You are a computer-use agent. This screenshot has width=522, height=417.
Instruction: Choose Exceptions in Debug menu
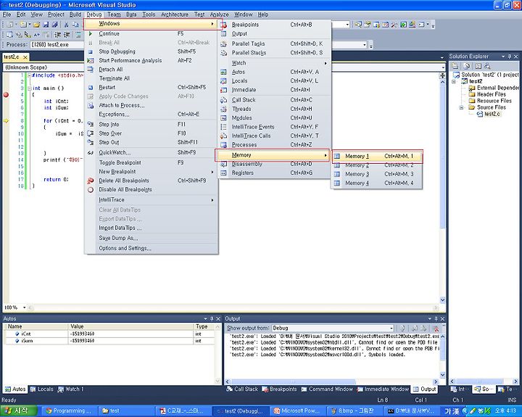click(x=152, y=115)
